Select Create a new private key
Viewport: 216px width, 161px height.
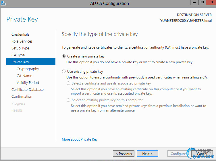pyautogui.click(x=64, y=56)
